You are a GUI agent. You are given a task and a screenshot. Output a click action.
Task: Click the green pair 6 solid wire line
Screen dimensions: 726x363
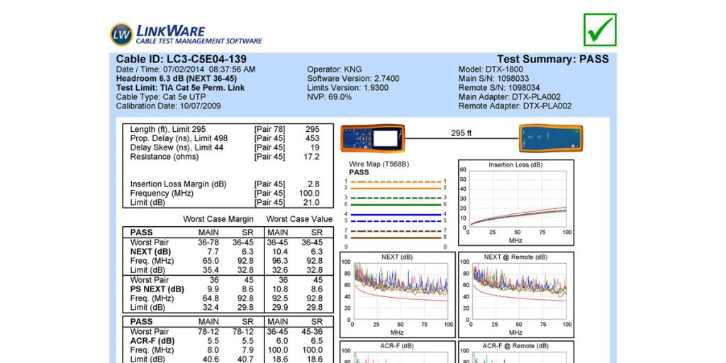click(x=396, y=204)
